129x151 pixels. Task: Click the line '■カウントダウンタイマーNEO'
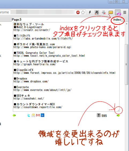[x=34, y=104]
